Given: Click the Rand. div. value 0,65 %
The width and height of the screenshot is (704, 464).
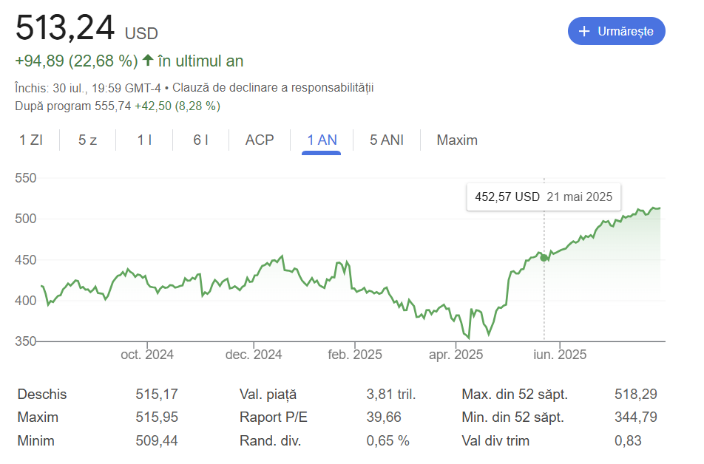Looking at the screenshot, I should (x=388, y=440).
